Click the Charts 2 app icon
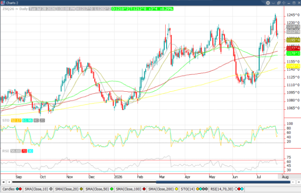The image size is (301, 193). (x=3, y=3)
